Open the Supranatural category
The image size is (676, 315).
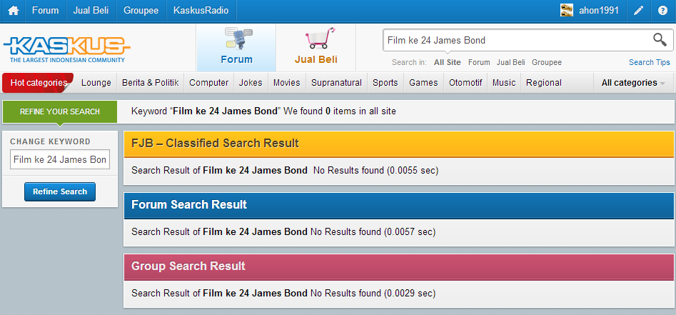pyautogui.click(x=336, y=83)
